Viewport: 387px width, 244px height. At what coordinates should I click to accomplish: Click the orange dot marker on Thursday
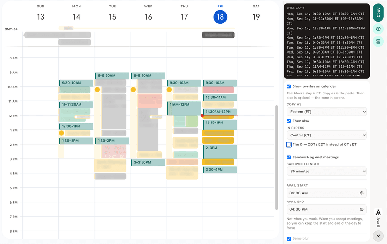(x=169, y=90)
